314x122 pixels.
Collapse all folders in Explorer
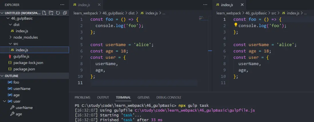pyautogui.click(x=65, y=13)
